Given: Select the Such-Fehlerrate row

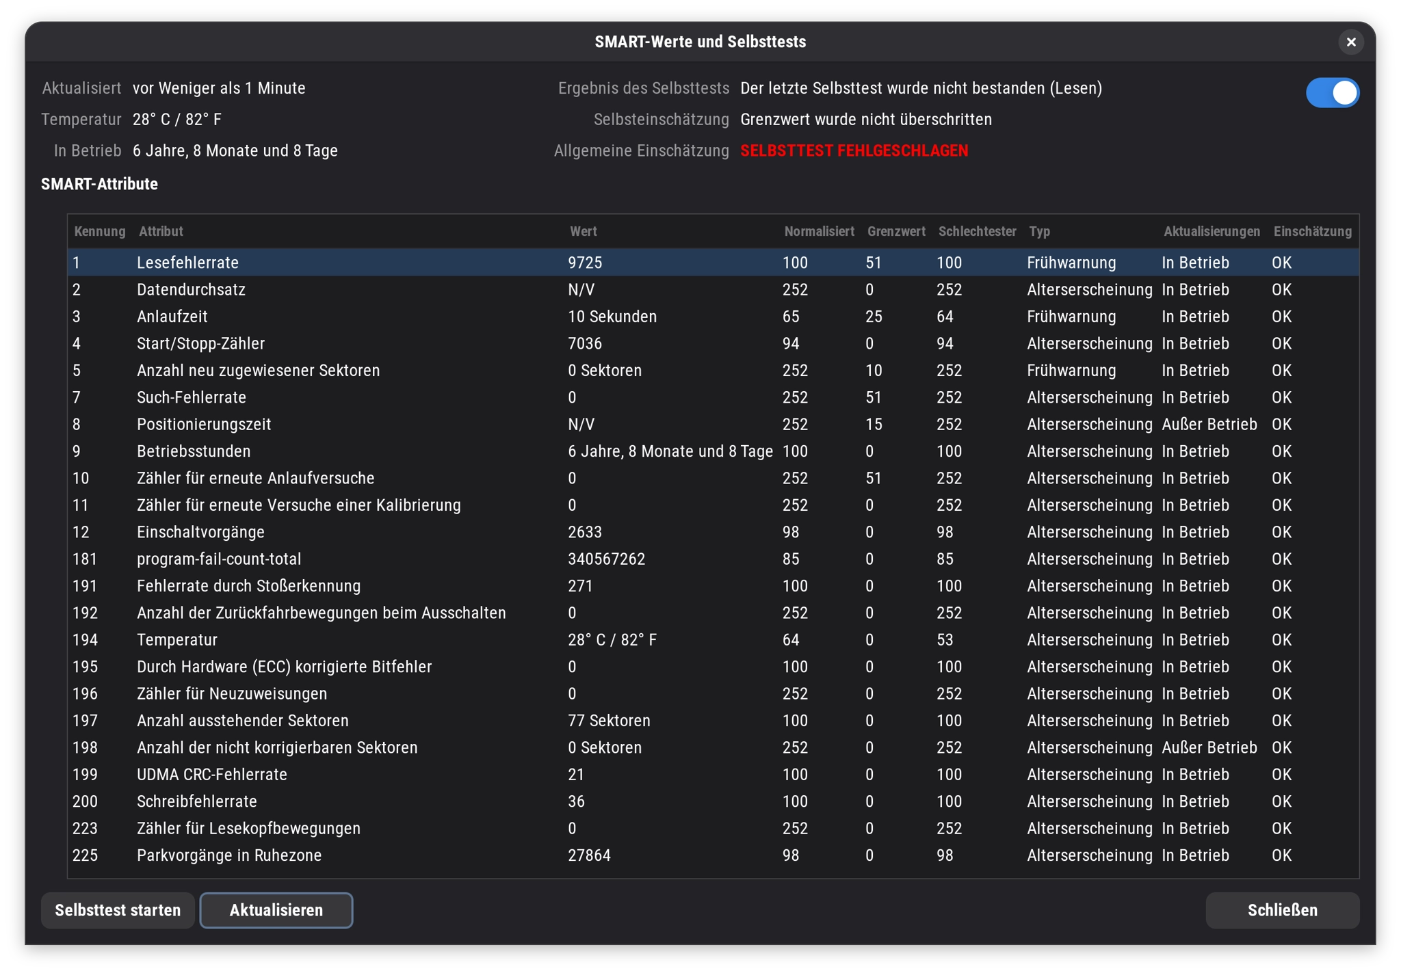Looking at the screenshot, I should [713, 397].
